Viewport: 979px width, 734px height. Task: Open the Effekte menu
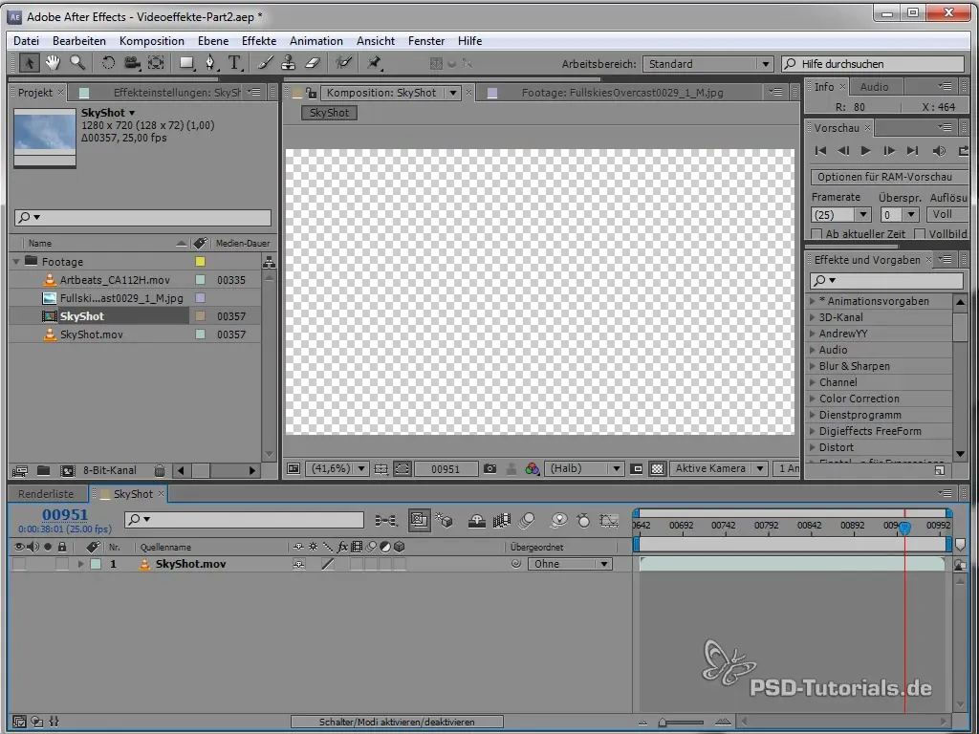coord(259,40)
